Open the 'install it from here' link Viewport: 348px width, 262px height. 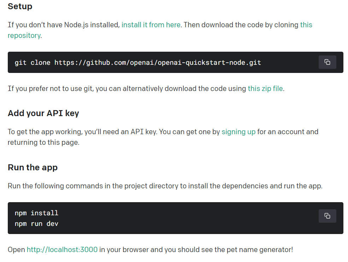coord(151,25)
